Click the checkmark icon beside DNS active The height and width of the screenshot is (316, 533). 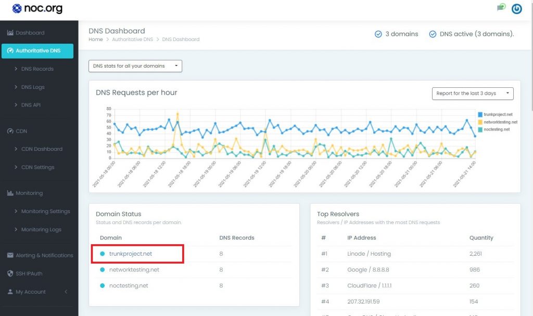click(x=433, y=34)
